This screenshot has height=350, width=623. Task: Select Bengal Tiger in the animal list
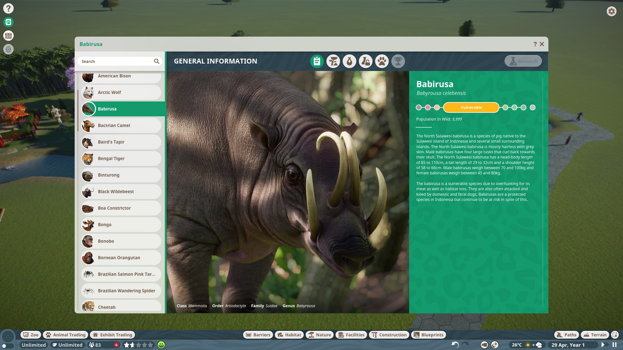(121, 158)
